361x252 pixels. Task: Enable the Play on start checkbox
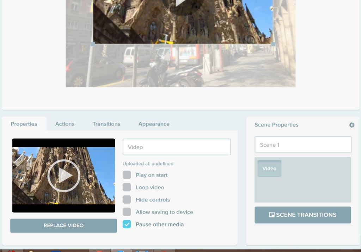tap(127, 175)
